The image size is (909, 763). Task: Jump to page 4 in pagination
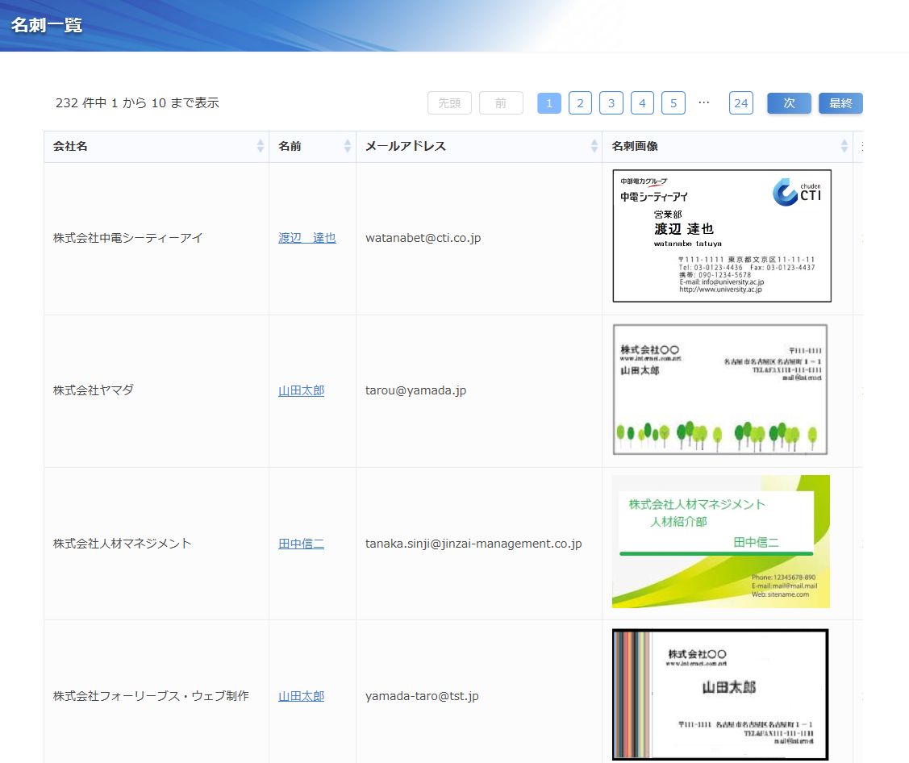click(642, 103)
